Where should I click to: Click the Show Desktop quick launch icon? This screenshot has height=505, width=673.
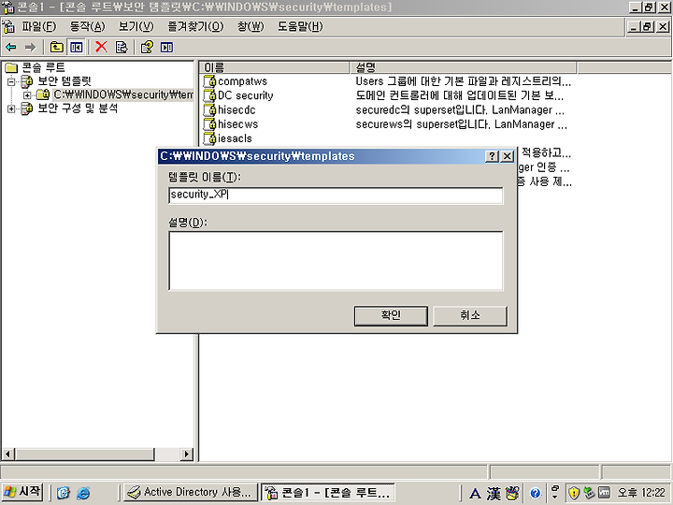tap(64, 493)
